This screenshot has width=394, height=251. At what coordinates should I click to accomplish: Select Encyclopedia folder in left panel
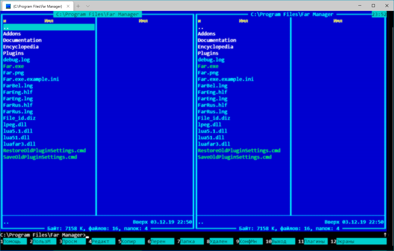(x=21, y=47)
